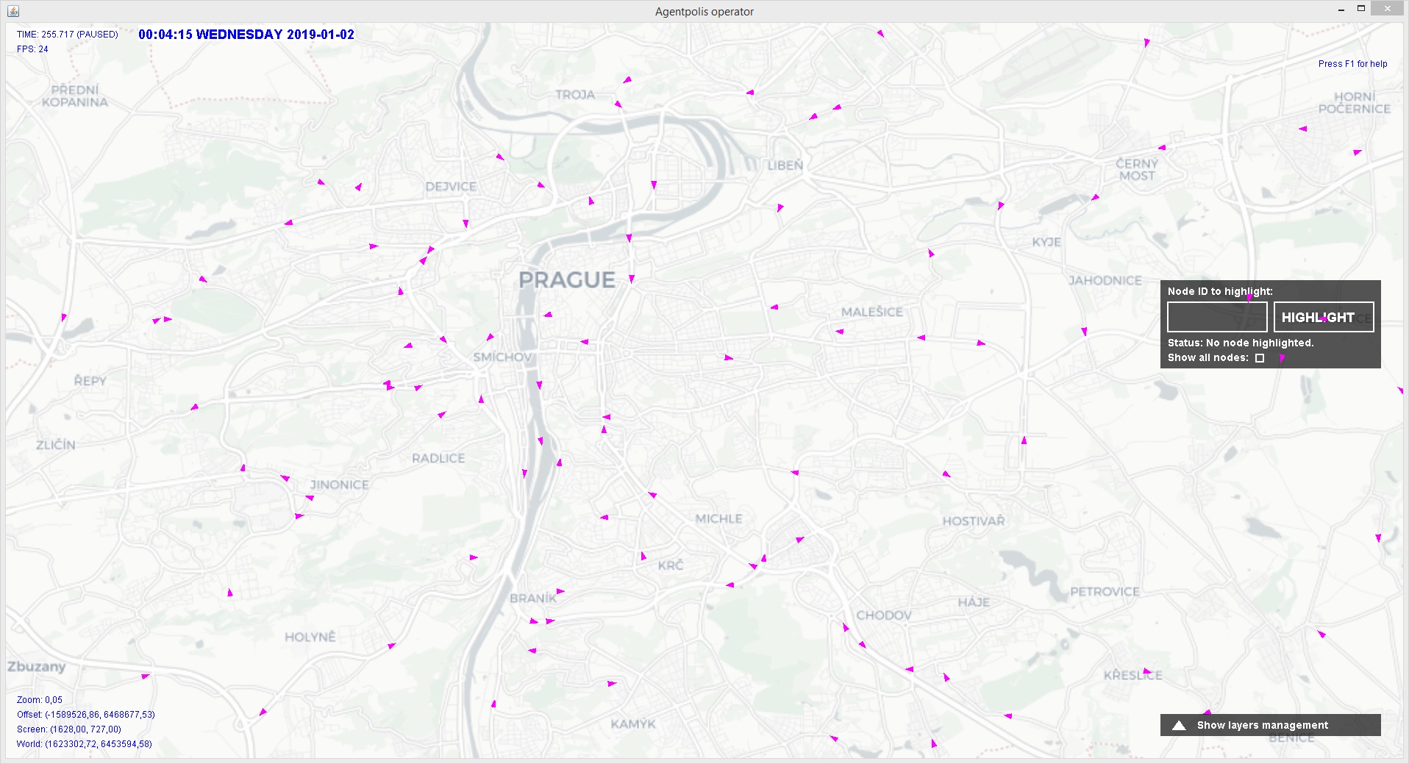Click the HÁJE district label

[974, 601]
